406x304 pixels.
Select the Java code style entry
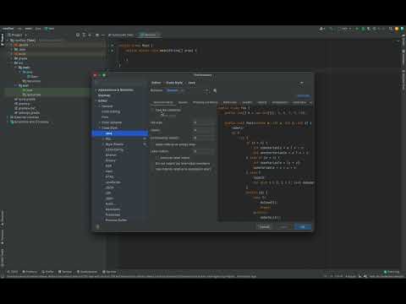click(120, 133)
